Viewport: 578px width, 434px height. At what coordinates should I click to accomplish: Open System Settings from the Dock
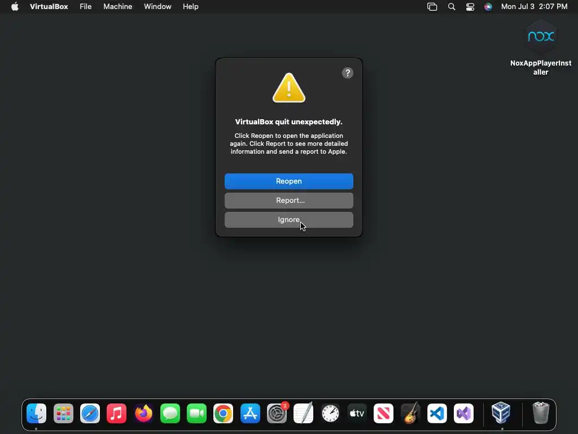(x=277, y=413)
